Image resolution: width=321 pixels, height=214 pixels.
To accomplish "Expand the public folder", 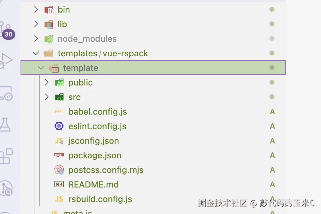I will [47, 82].
